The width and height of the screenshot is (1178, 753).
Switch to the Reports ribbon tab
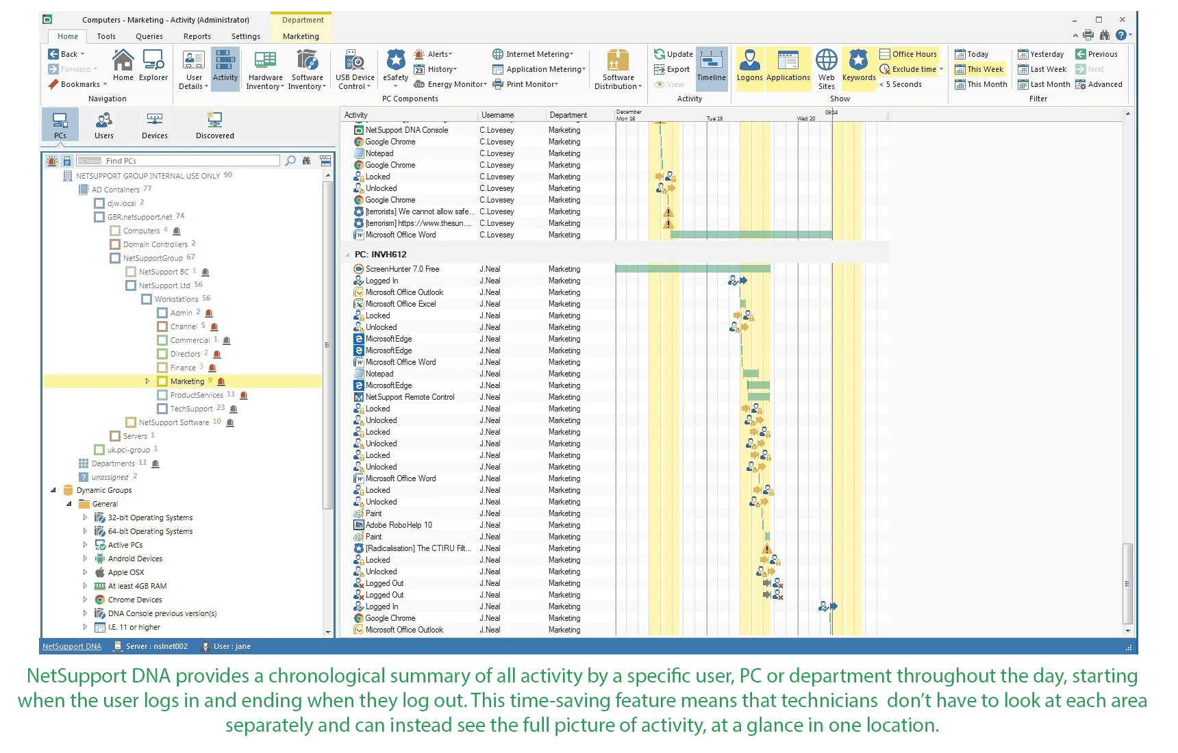[197, 36]
